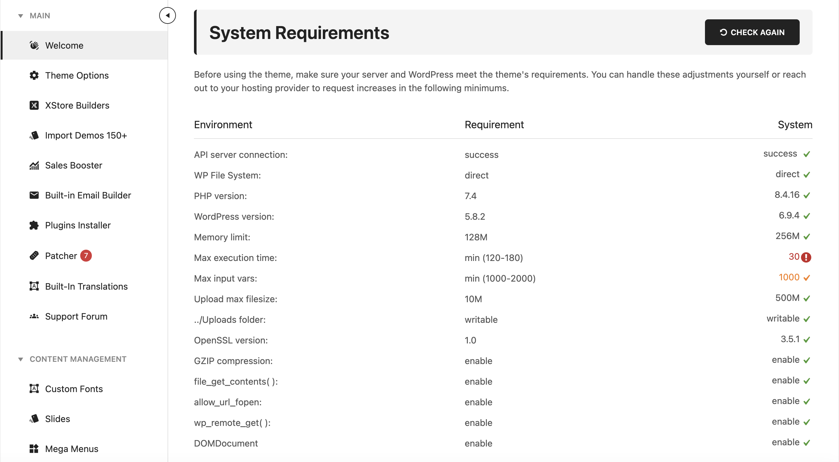Click the XStore Builders X icon
Screen dimensions: 839x462
[x=34, y=105]
